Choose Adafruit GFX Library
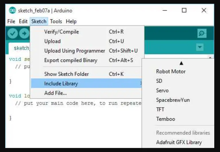This screenshot has width=220, height=152. [179, 142]
